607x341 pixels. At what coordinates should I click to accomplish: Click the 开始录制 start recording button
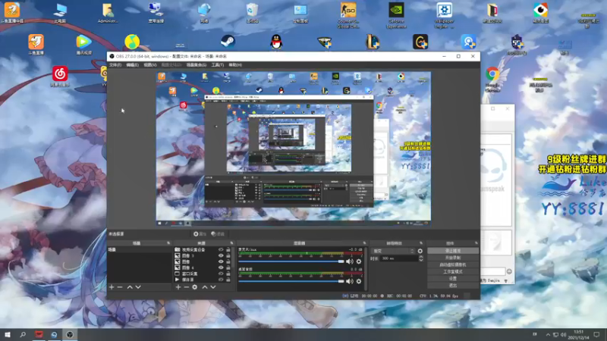[x=453, y=258]
